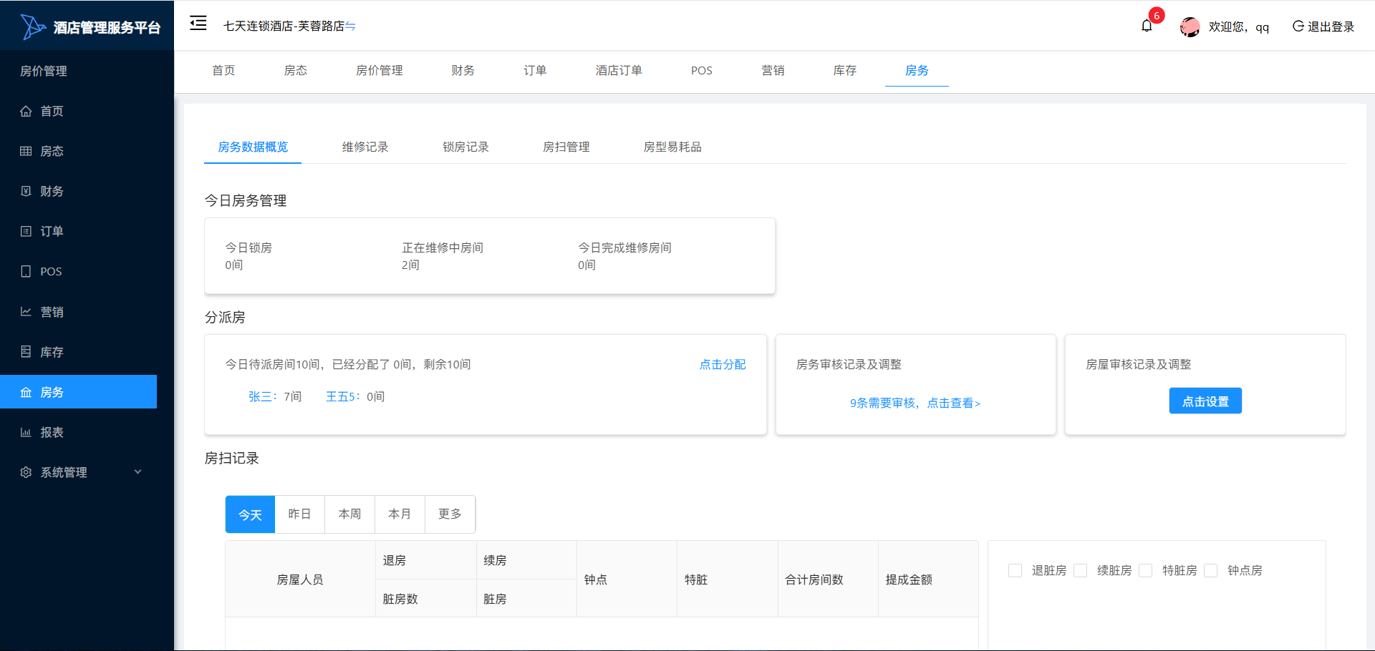Click 点击分配 link
Viewport: 1375px width, 651px height.
pos(723,364)
